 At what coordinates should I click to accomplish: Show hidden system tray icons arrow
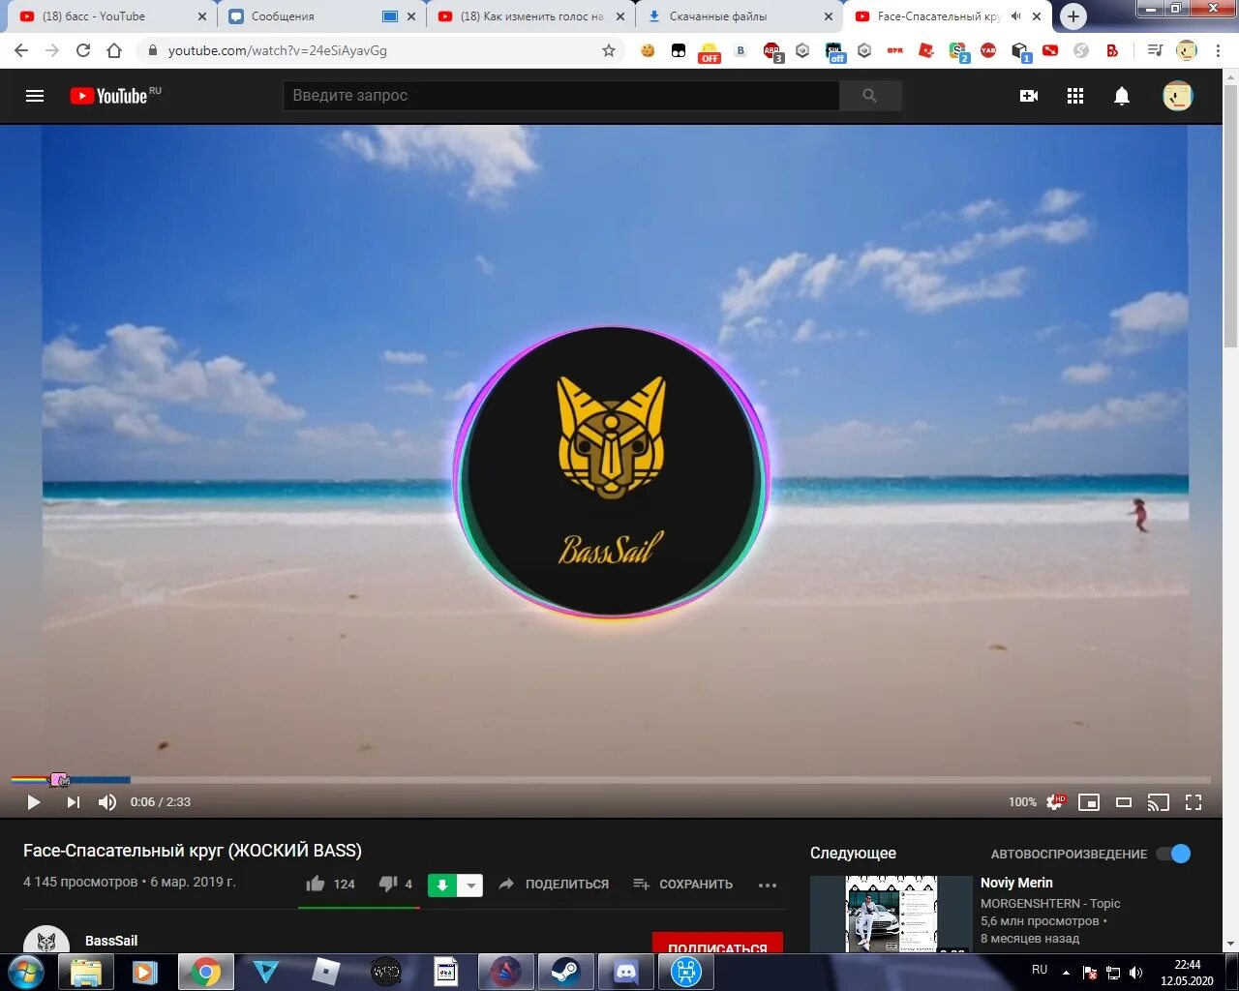pyautogui.click(x=1066, y=973)
